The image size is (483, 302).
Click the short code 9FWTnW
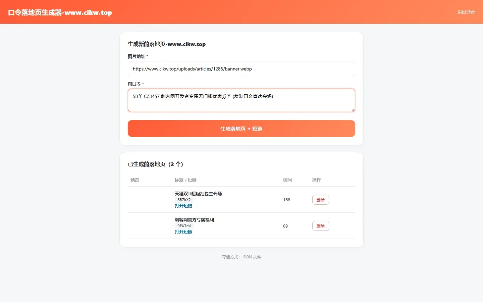(x=184, y=226)
